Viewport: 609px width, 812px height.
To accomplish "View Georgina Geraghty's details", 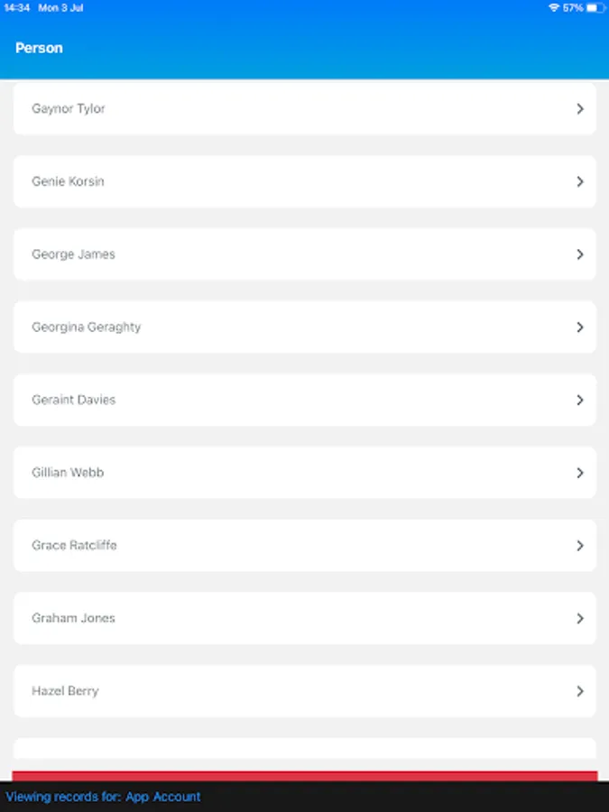I will click(305, 328).
